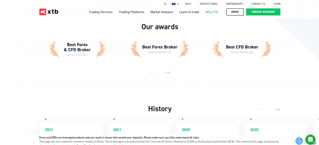319x145 pixels.
Task: Click the 'Best Forex & CFD Broker' award
Action: point(77,47)
